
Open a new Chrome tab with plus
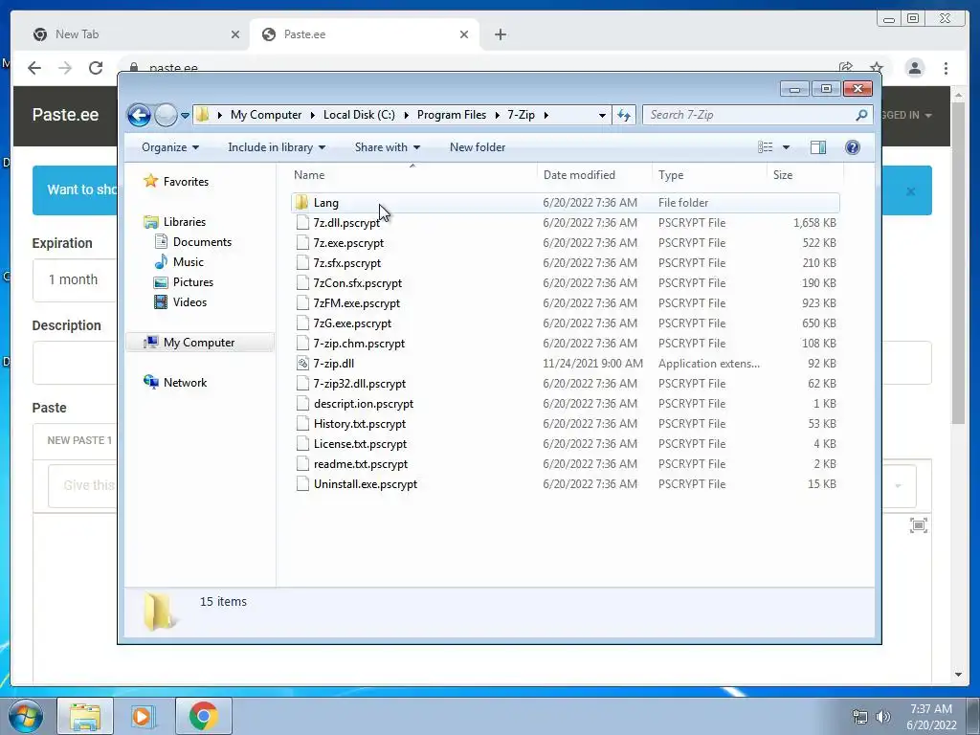pyautogui.click(x=500, y=34)
